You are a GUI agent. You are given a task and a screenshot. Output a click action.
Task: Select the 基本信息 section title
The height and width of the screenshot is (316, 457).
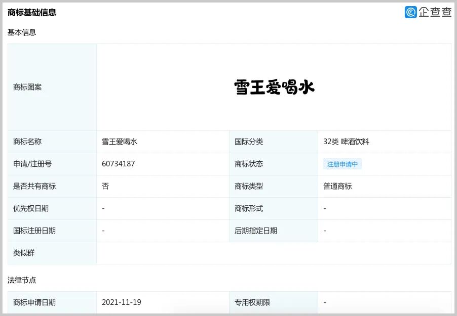[22, 32]
